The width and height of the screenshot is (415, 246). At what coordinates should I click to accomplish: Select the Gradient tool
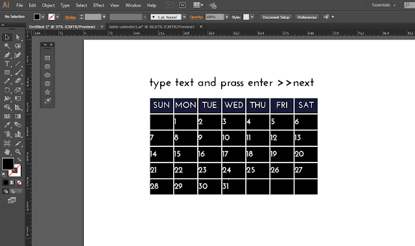[18, 117]
